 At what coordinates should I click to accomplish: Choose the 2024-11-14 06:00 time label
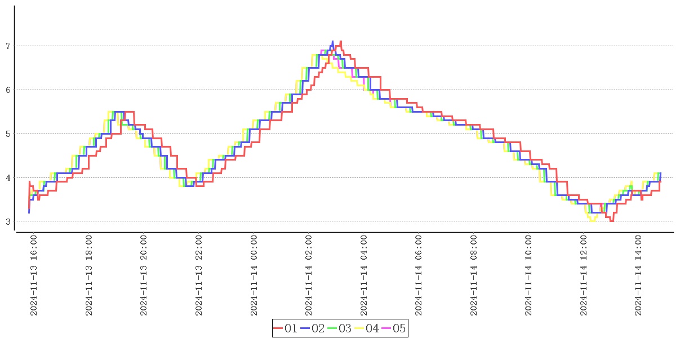[x=419, y=276]
